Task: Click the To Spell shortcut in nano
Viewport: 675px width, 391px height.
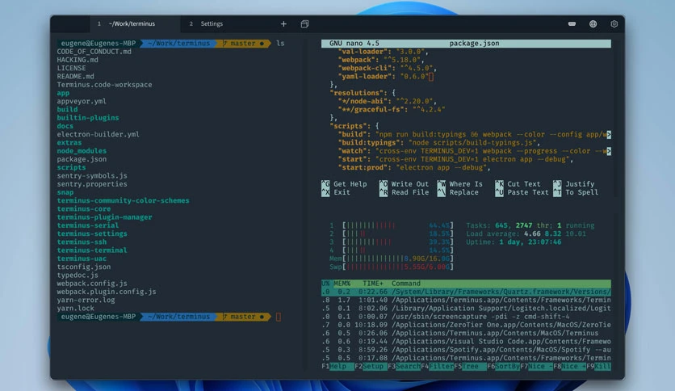Action: pyautogui.click(x=576, y=192)
